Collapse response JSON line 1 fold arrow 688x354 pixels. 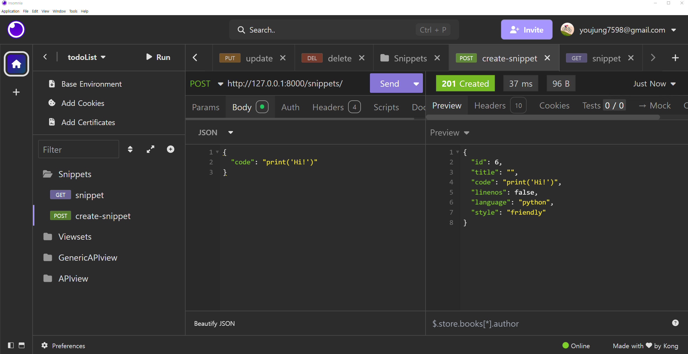coord(457,152)
